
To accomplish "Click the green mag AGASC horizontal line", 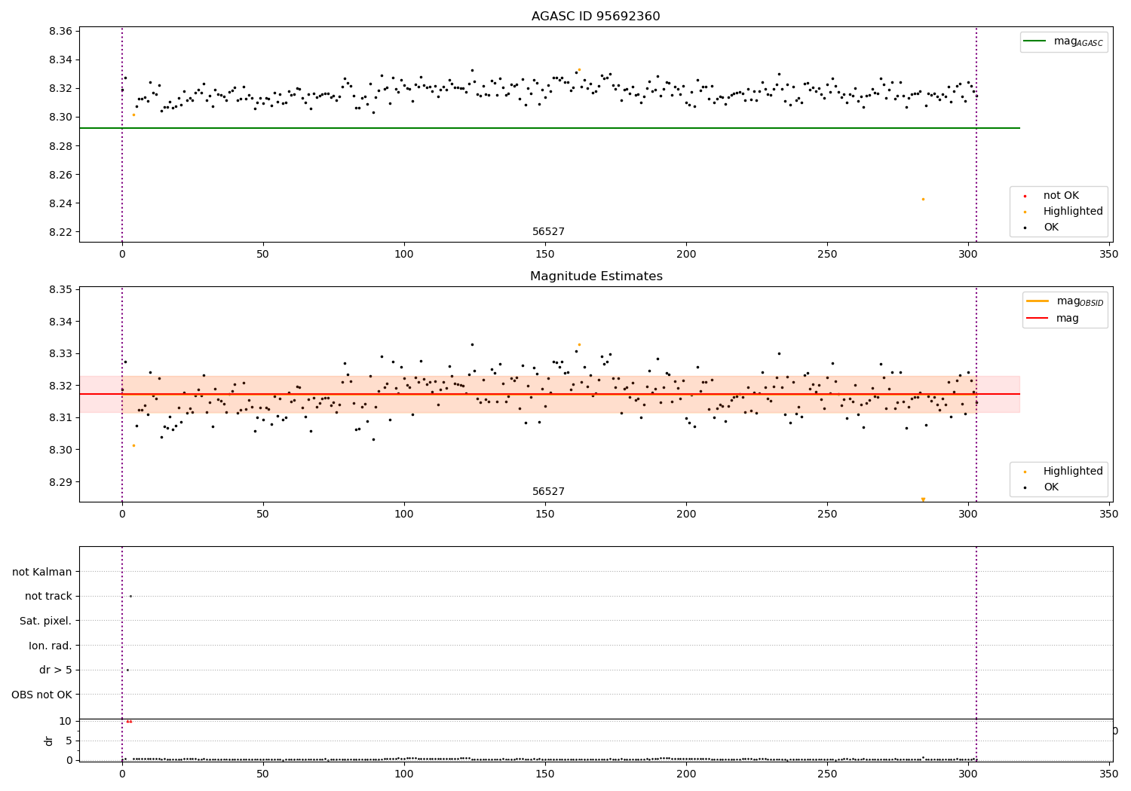I will (x=549, y=128).
